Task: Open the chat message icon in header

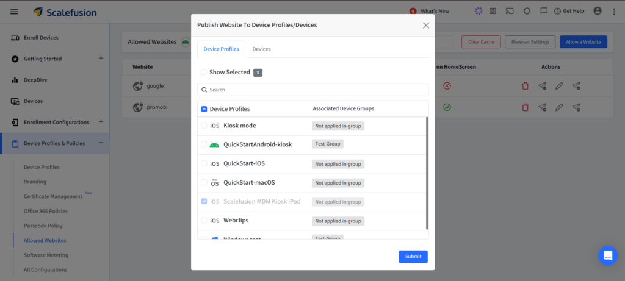Action: coord(544,12)
